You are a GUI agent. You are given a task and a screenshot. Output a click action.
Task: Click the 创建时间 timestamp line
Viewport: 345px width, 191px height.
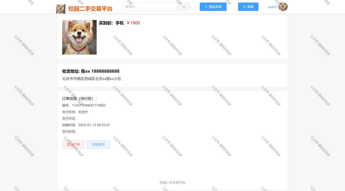click(x=86, y=125)
